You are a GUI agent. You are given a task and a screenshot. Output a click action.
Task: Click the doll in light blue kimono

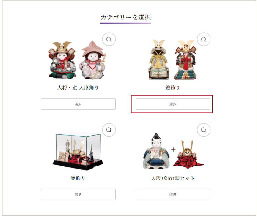point(156,152)
